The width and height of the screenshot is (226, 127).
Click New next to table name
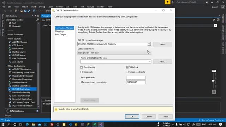[162, 62]
